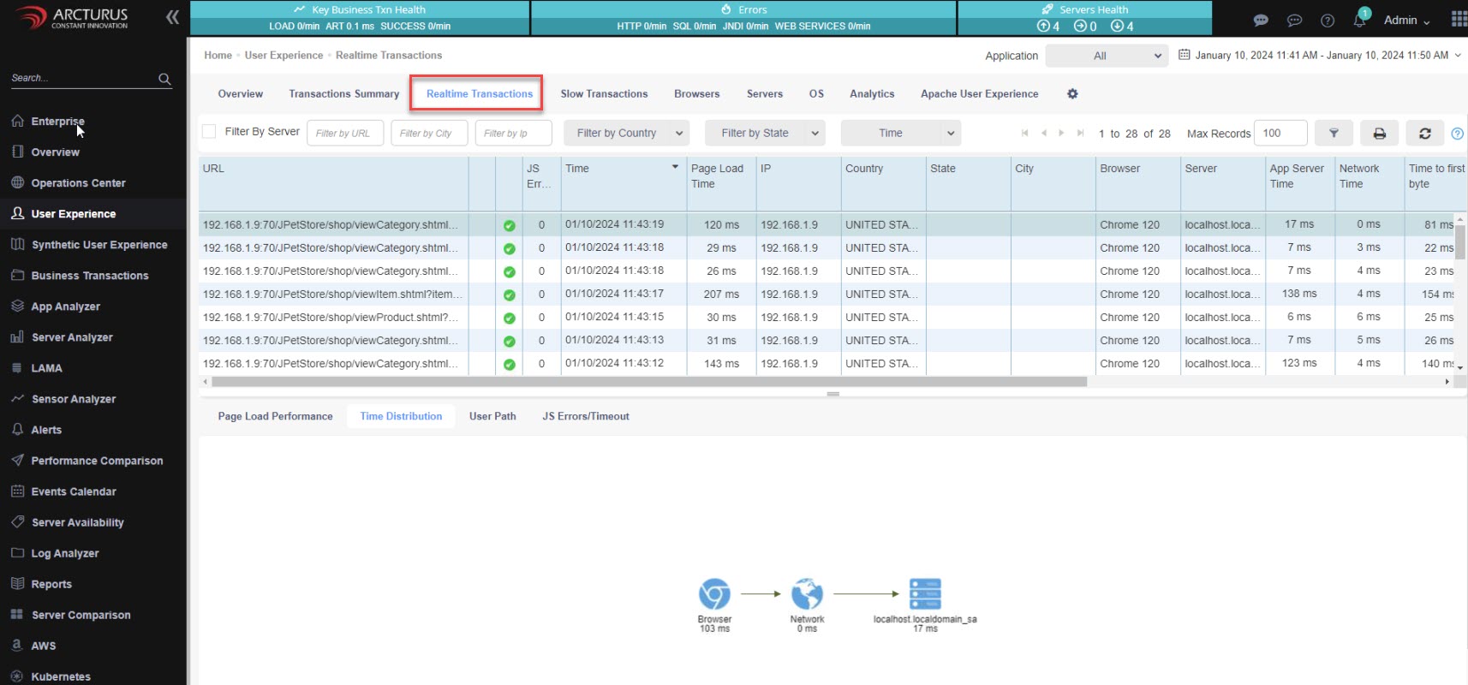Click the Filter by Ip input
This screenshot has width=1468, height=685.
pyautogui.click(x=513, y=133)
